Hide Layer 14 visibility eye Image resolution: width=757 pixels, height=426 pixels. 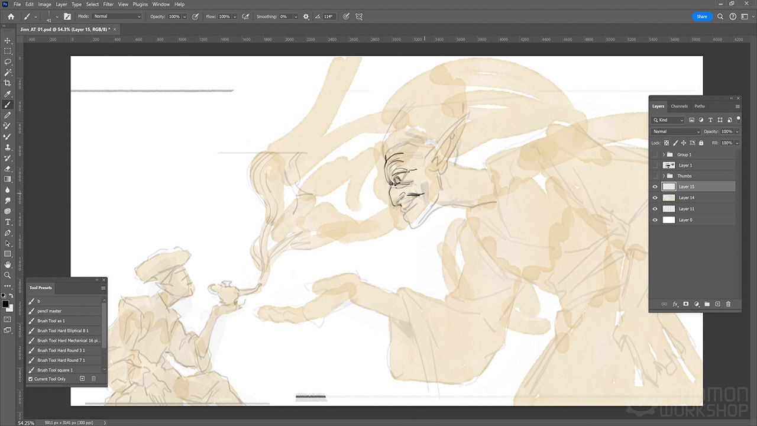pyautogui.click(x=655, y=198)
